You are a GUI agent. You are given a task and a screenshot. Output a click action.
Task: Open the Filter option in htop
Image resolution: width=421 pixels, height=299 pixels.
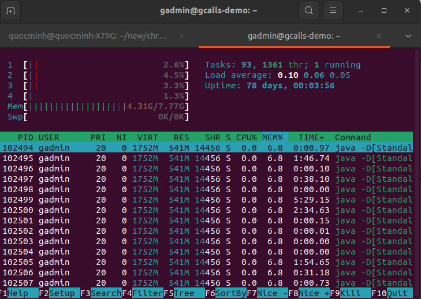point(147,293)
